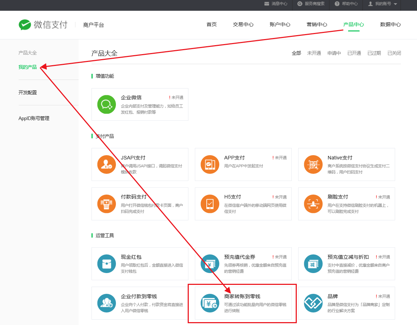Viewport: 417px width, 325px height.
Task: Open the Native支付 product title
Action: [340, 158]
